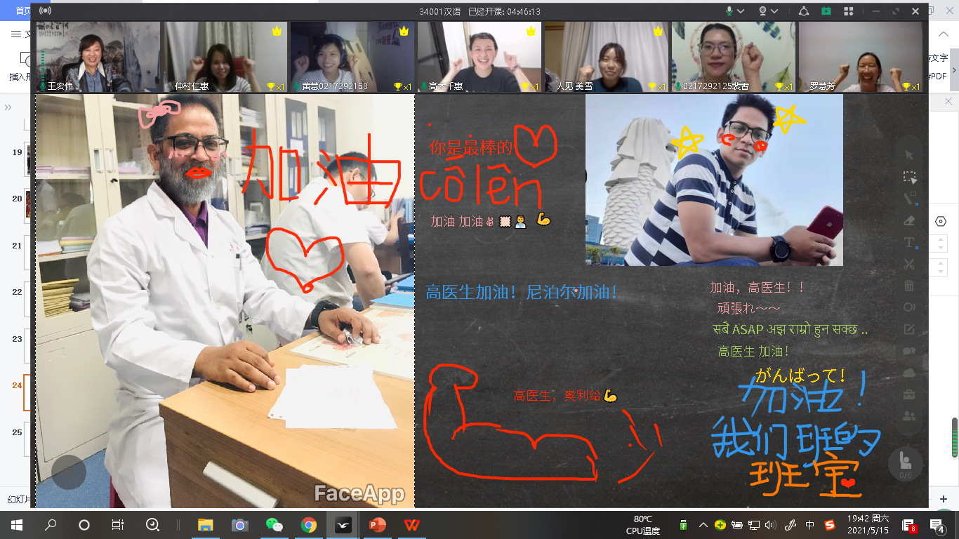Choose the marquee selection tool
Viewport: 959px width, 539px height.
[x=909, y=177]
